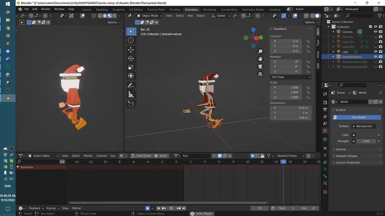This screenshot has width=385, height=216.
Task: Toggle Collection exclude checkbox
Action: click(x=370, y=27)
